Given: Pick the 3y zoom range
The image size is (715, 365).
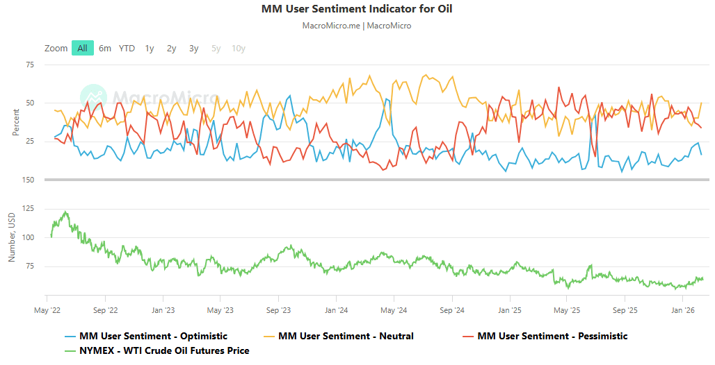Looking at the screenshot, I should point(193,48).
